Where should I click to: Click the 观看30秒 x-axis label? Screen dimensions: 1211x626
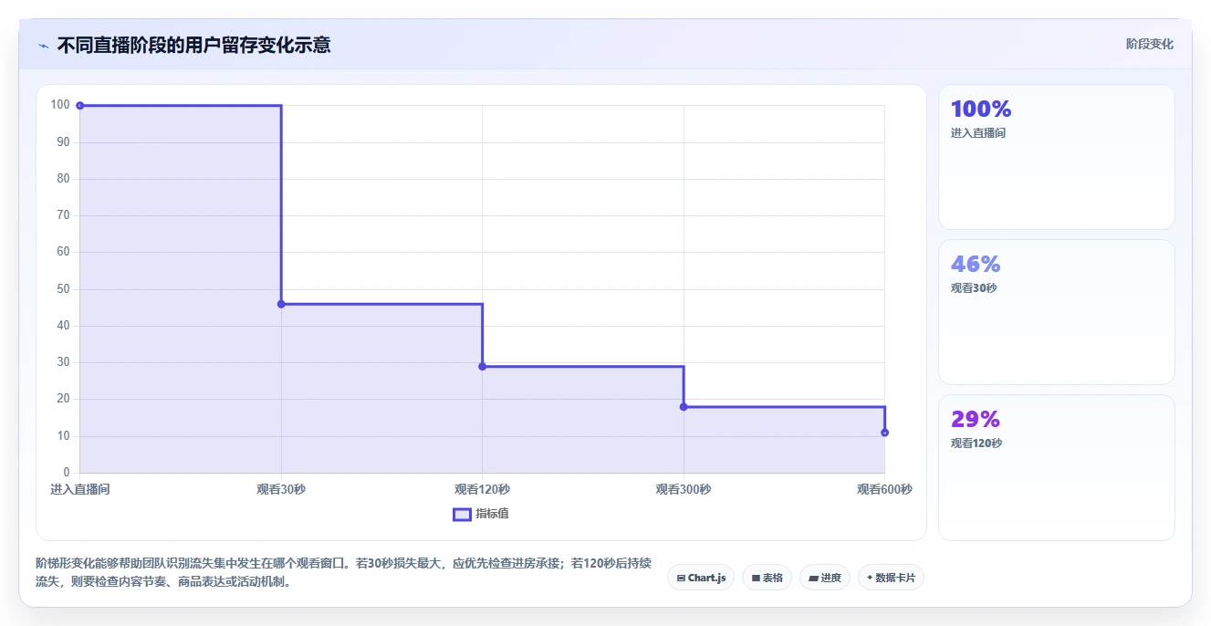[281, 490]
